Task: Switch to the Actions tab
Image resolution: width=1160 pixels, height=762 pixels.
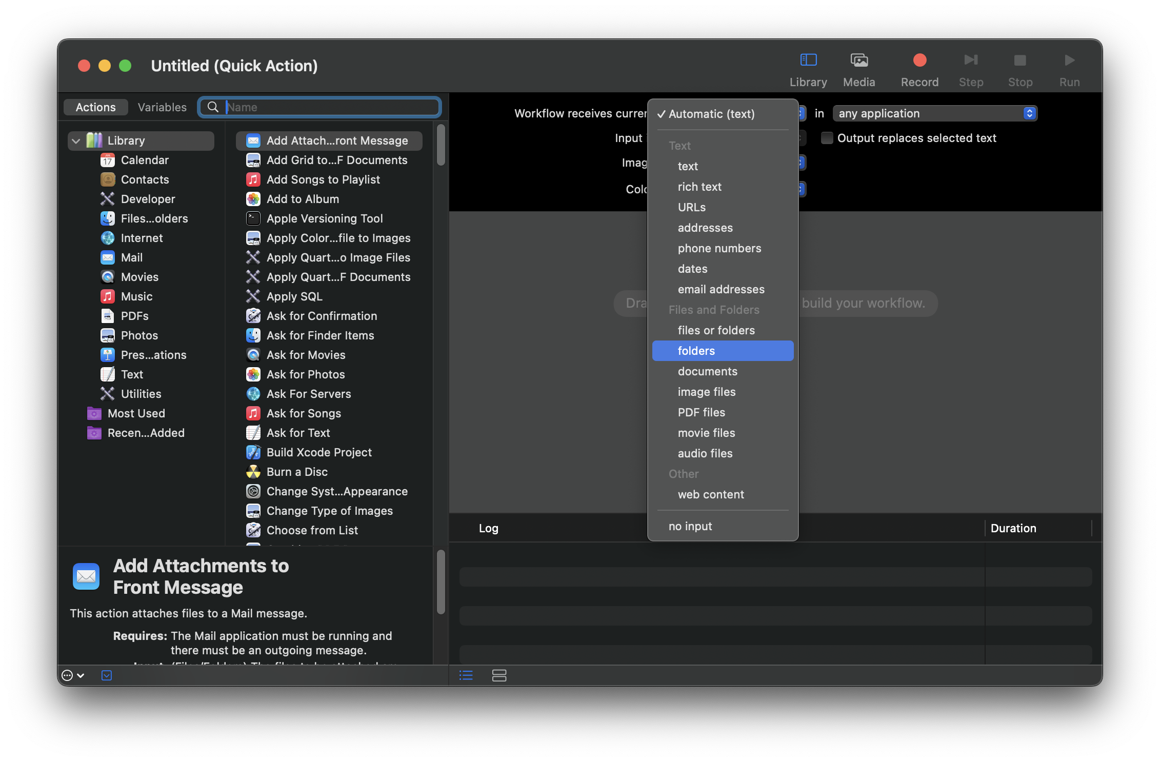Action: click(95, 107)
